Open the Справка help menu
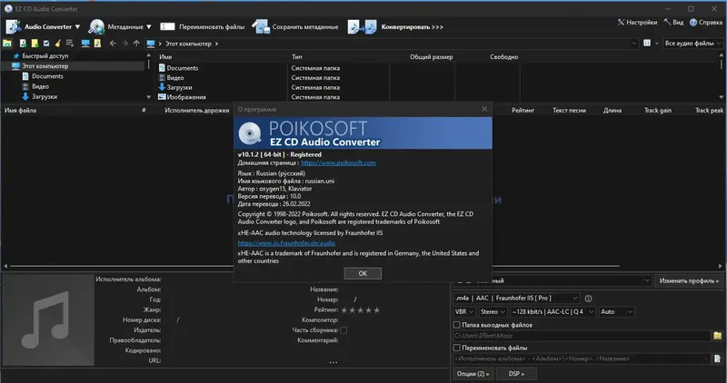Viewport: 727px width, 383px height. tap(706, 22)
